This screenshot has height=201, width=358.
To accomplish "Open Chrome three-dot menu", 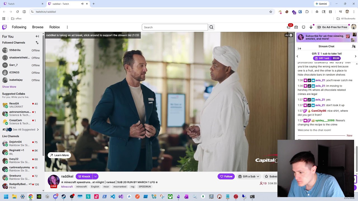I will (x=354, y=12).
